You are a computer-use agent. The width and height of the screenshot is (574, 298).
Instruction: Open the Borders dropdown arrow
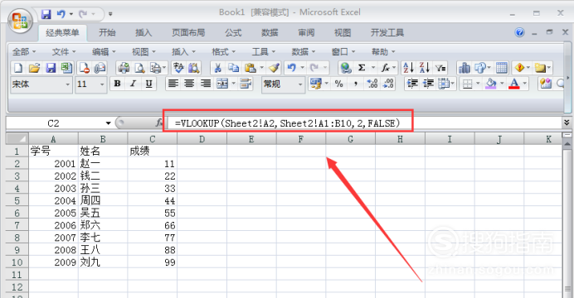(478, 84)
